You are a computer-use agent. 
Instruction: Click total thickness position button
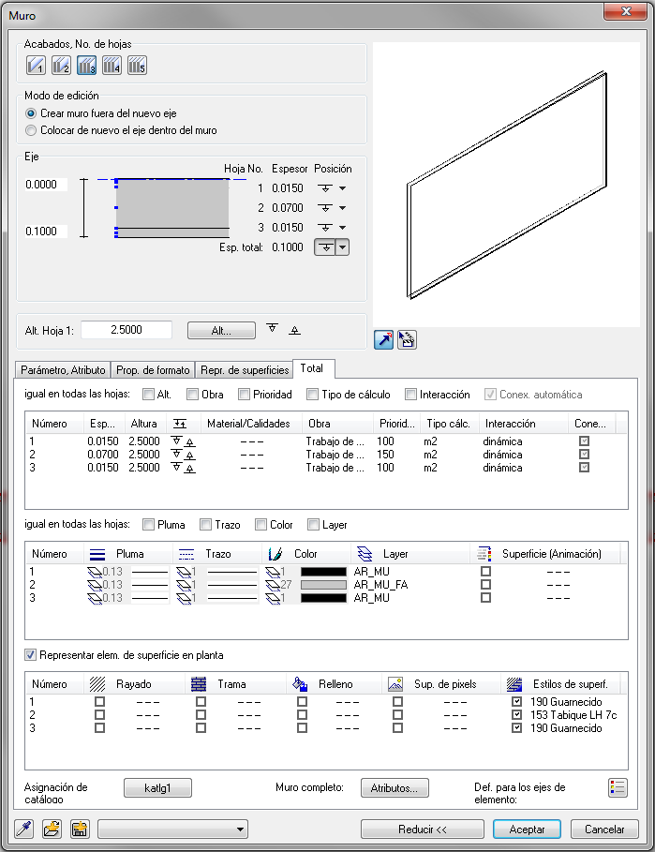click(325, 247)
